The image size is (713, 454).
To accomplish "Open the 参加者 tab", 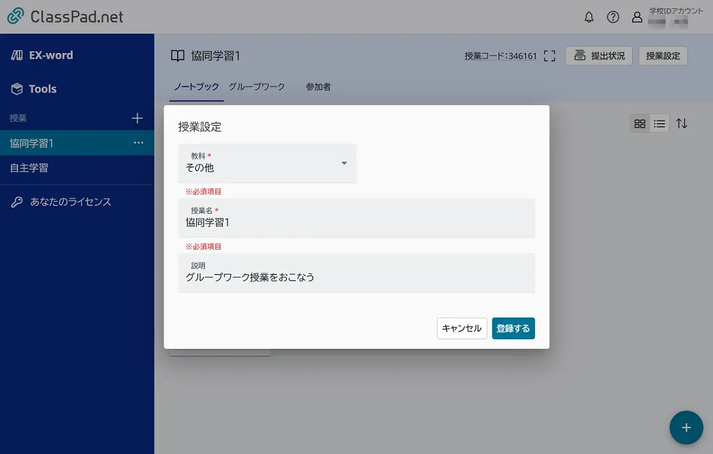I will pos(318,87).
